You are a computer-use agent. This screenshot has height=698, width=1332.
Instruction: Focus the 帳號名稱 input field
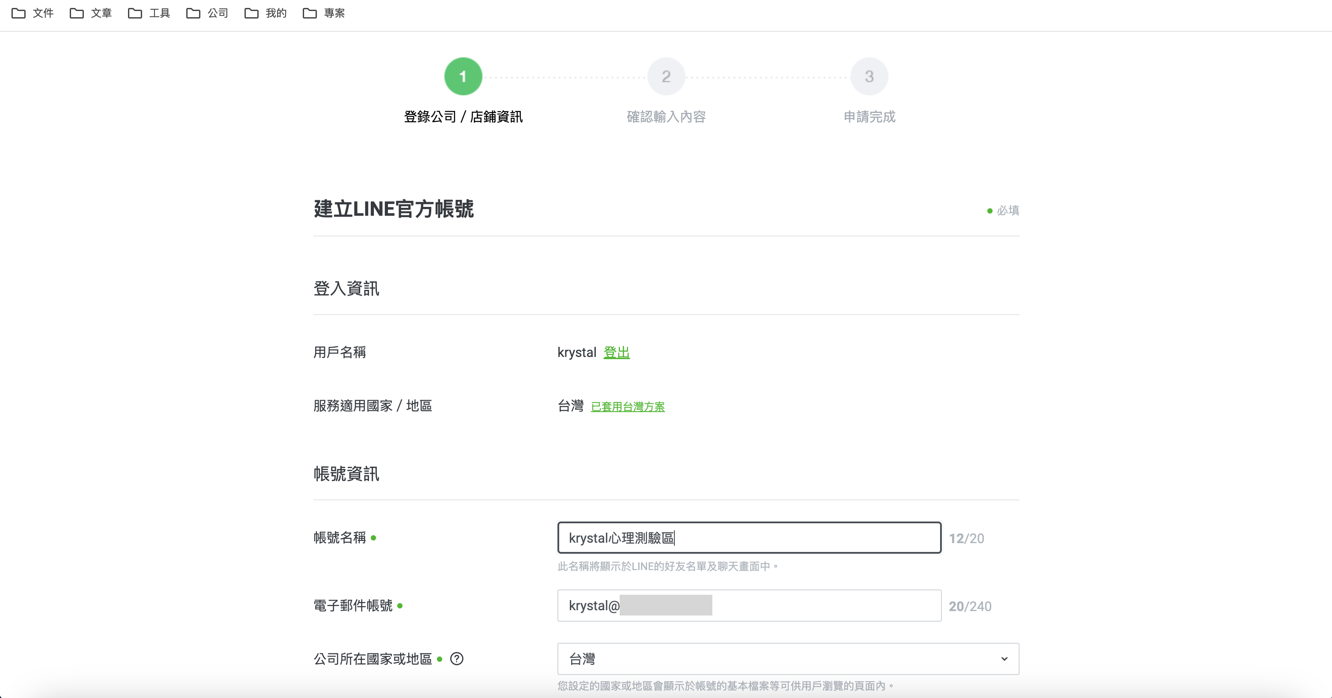pos(749,538)
